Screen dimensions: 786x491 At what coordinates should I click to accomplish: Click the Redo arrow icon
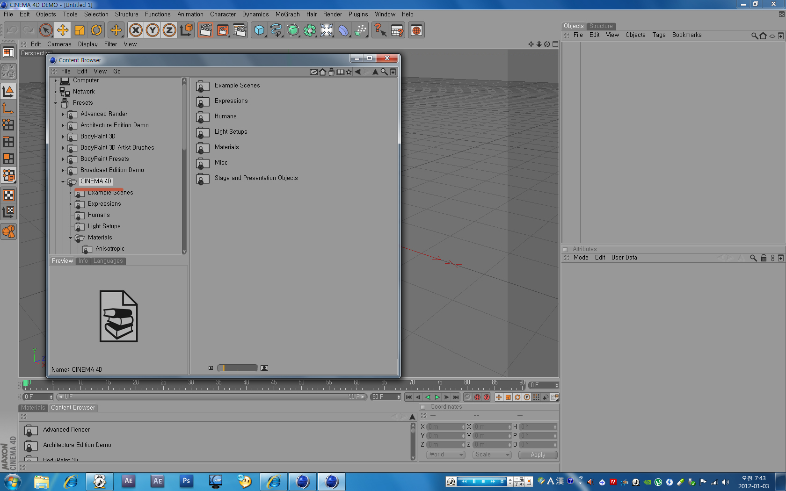29,30
